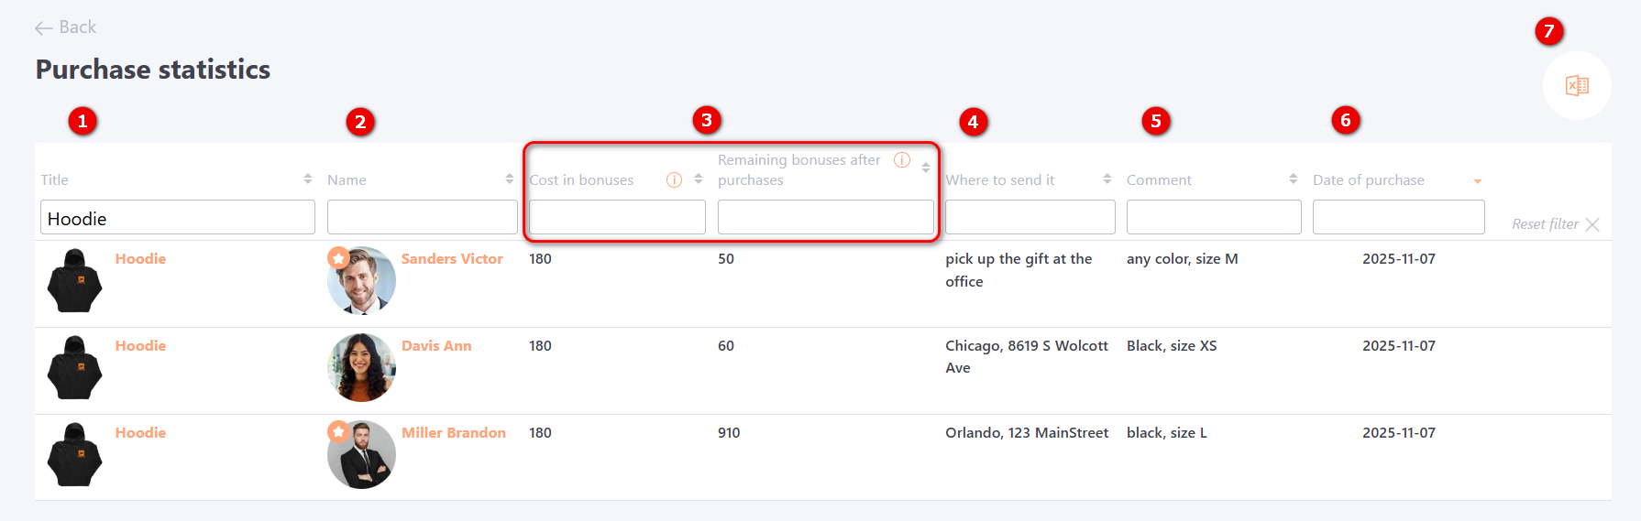Viewport: 1641px width, 521px height.
Task: Open the first Hoodie product link
Action: pyautogui.click(x=140, y=259)
